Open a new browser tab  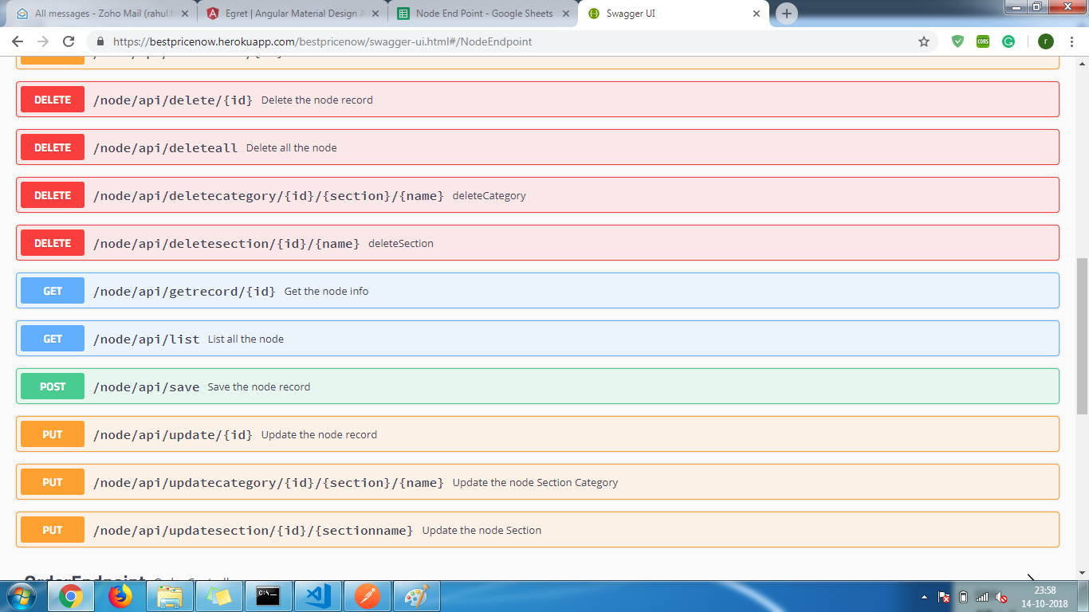787,14
